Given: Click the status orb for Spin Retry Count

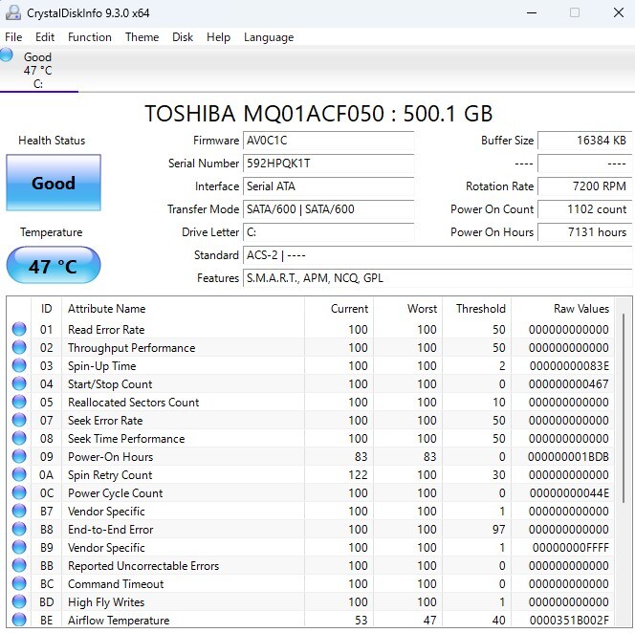Looking at the screenshot, I should pos(19,475).
